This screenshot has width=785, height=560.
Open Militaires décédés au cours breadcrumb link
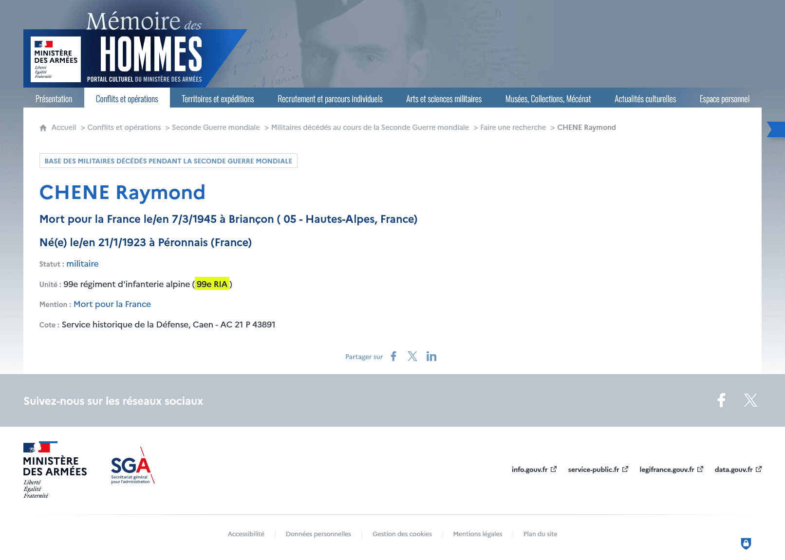click(370, 127)
